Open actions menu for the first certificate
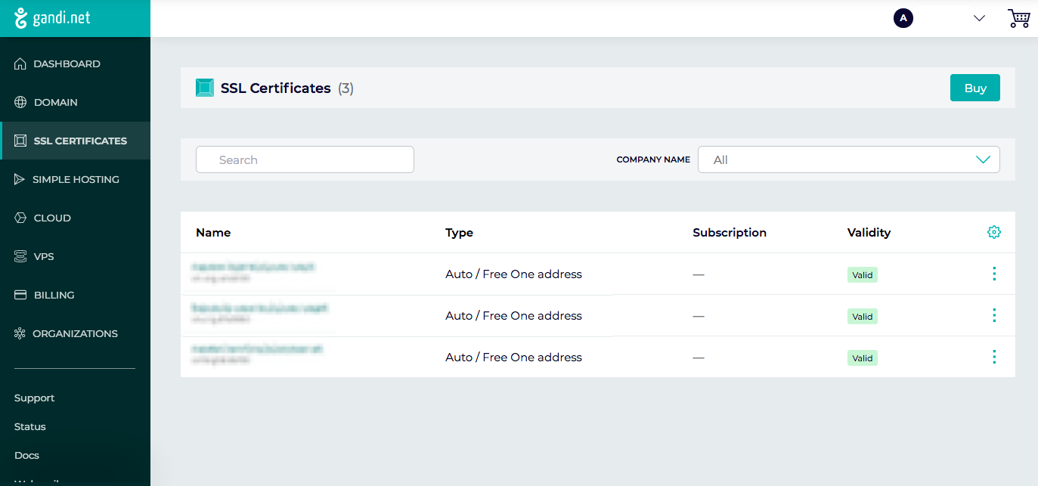1038x486 pixels. (994, 274)
